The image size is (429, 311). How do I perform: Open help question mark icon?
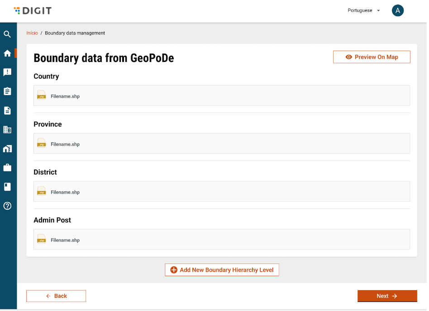[7, 206]
